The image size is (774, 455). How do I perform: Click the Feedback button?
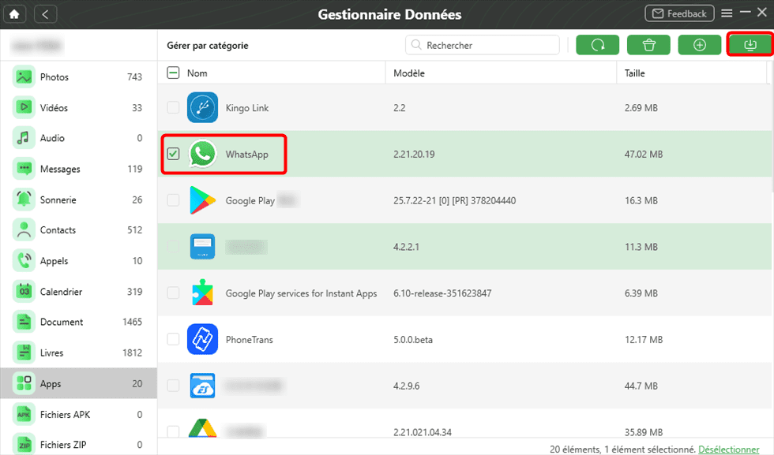point(678,14)
